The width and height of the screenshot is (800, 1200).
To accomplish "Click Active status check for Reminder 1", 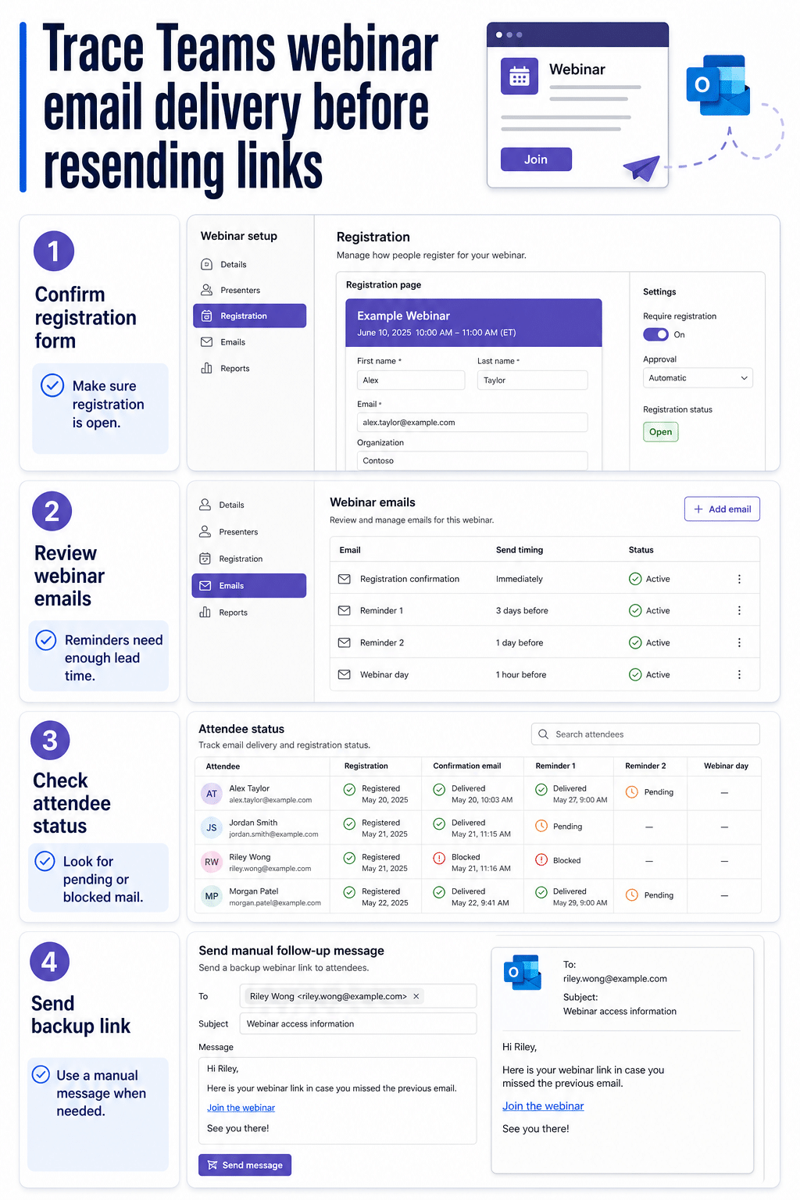I will 635,611.
